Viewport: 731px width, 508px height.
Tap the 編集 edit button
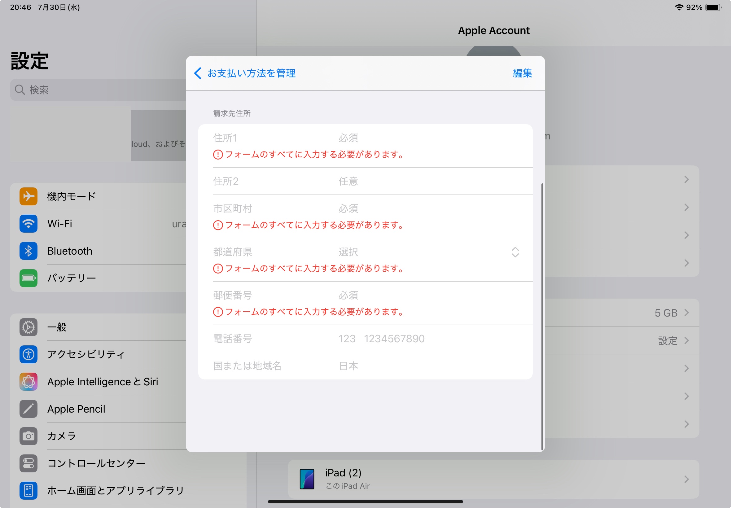pos(522,73)
